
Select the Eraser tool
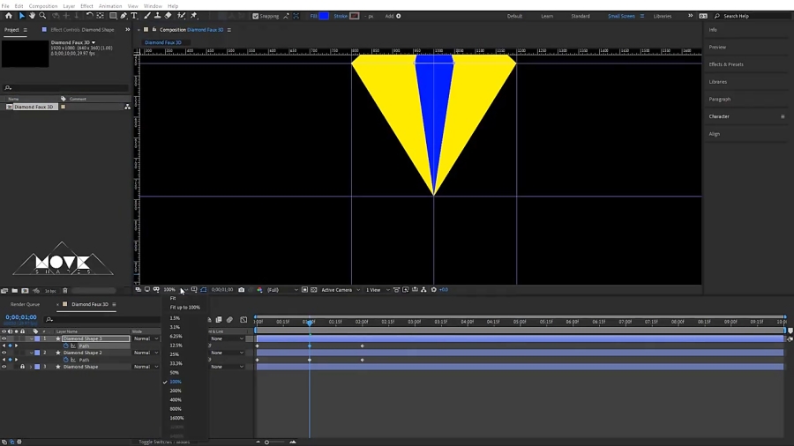169,16
